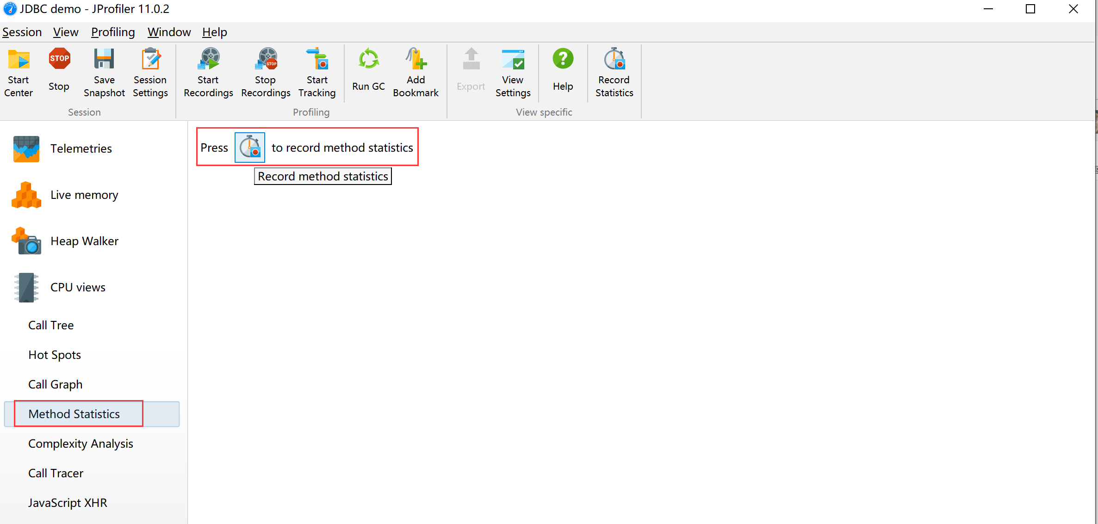Open the Call Graph view
Viewport: 1098px width, 524px height.
pos(56,384)
